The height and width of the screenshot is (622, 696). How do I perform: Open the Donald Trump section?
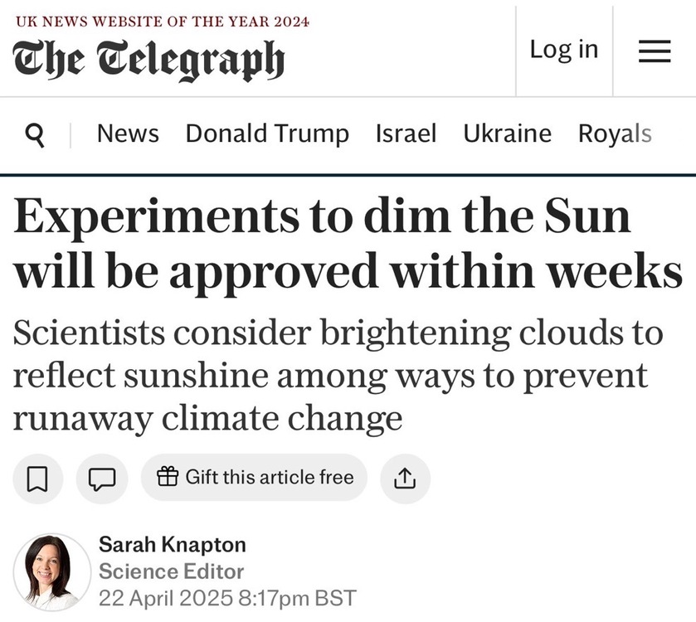(267, 134)
